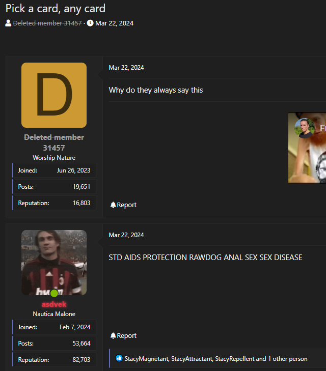326x371 pixels.
Task: Open asdvek's post date permalink
Action: click(126, 235)
